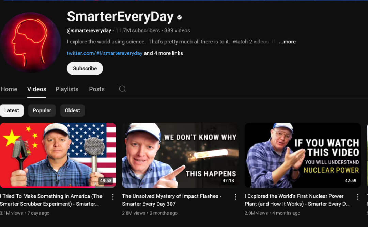
Task: Play the 'You Will Understand Nuclear Power' thumbnail
Action: (303, 155)
